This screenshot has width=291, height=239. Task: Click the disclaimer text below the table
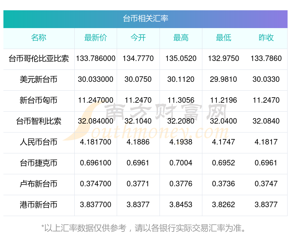(x=144, y=228)
